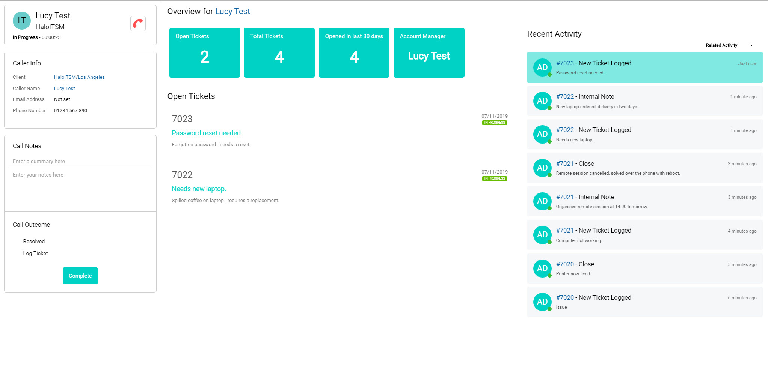Click AD avatar on #7020 New Ticket Logged
Screen dimensions: 768x378
point(542,302)
